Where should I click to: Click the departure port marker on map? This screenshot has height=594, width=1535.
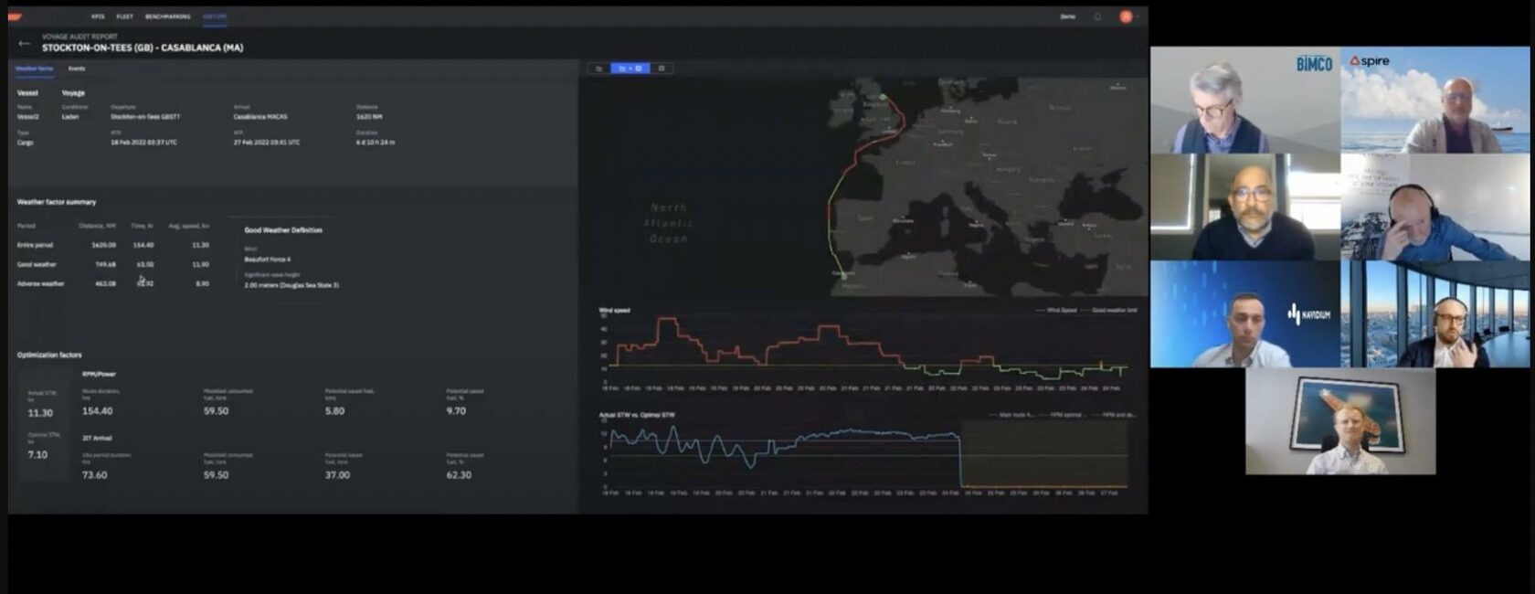pyautogui.click(x=883, y=96)
